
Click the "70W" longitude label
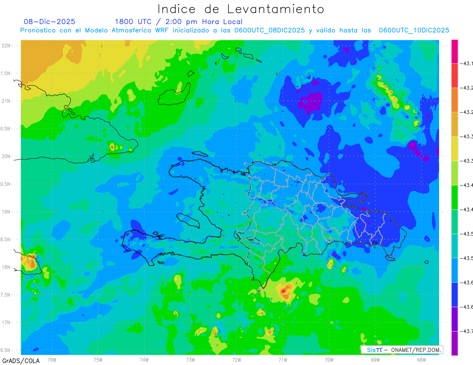click(329, 359)
